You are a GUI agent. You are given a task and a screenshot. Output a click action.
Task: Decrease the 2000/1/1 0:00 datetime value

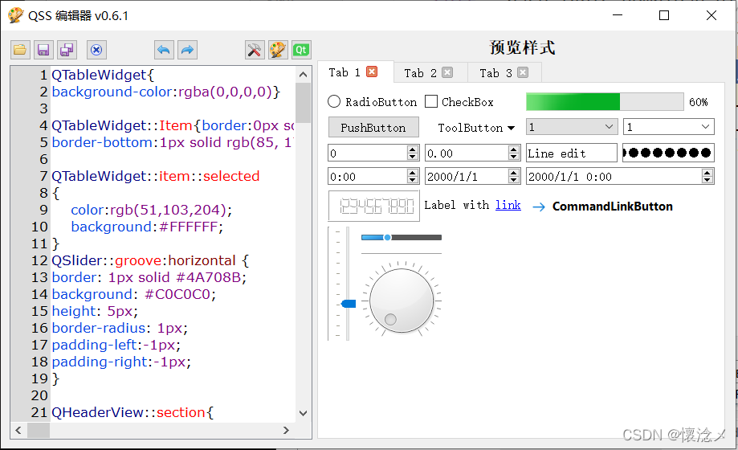[x=707, y=180]
